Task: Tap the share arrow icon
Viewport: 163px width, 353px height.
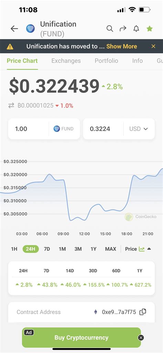Action: [x=123, y=29]
